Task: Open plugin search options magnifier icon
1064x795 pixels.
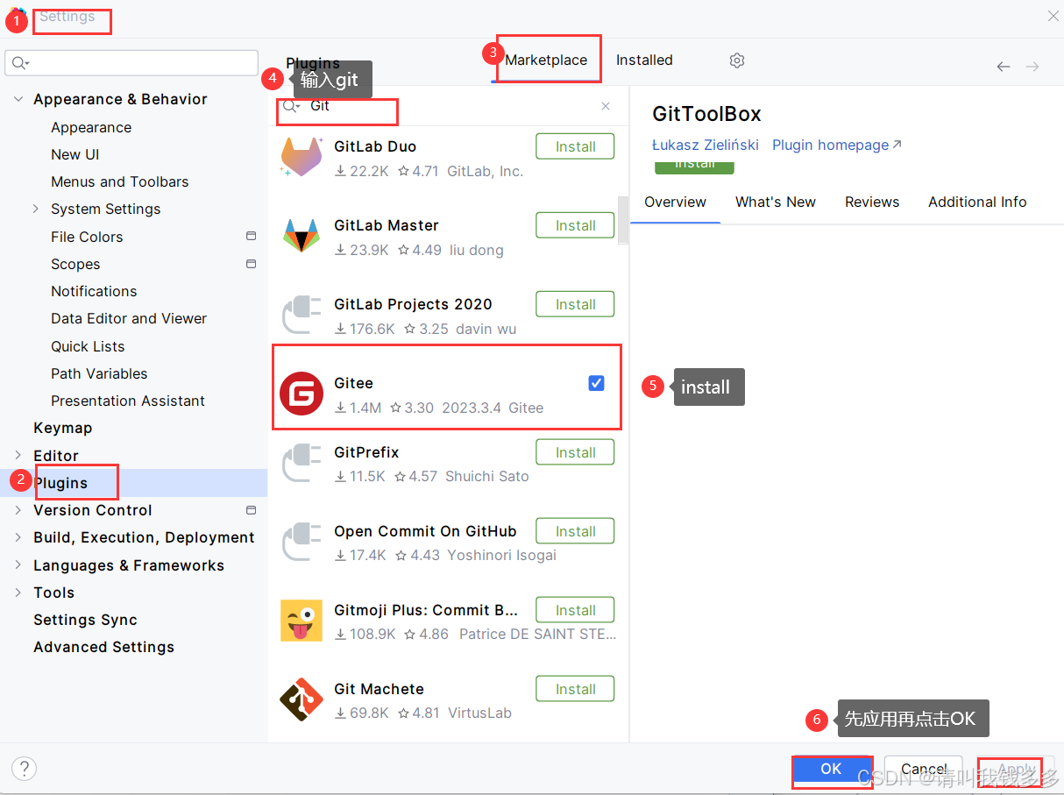Action: click(291, 106)
